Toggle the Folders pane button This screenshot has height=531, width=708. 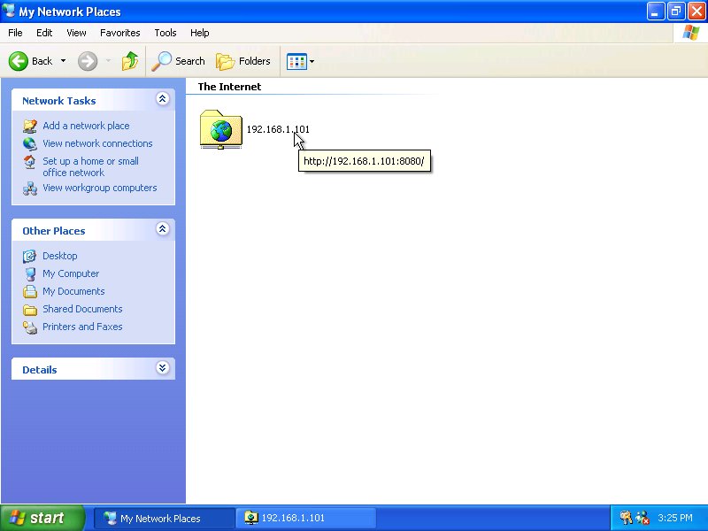pos(243,61)
